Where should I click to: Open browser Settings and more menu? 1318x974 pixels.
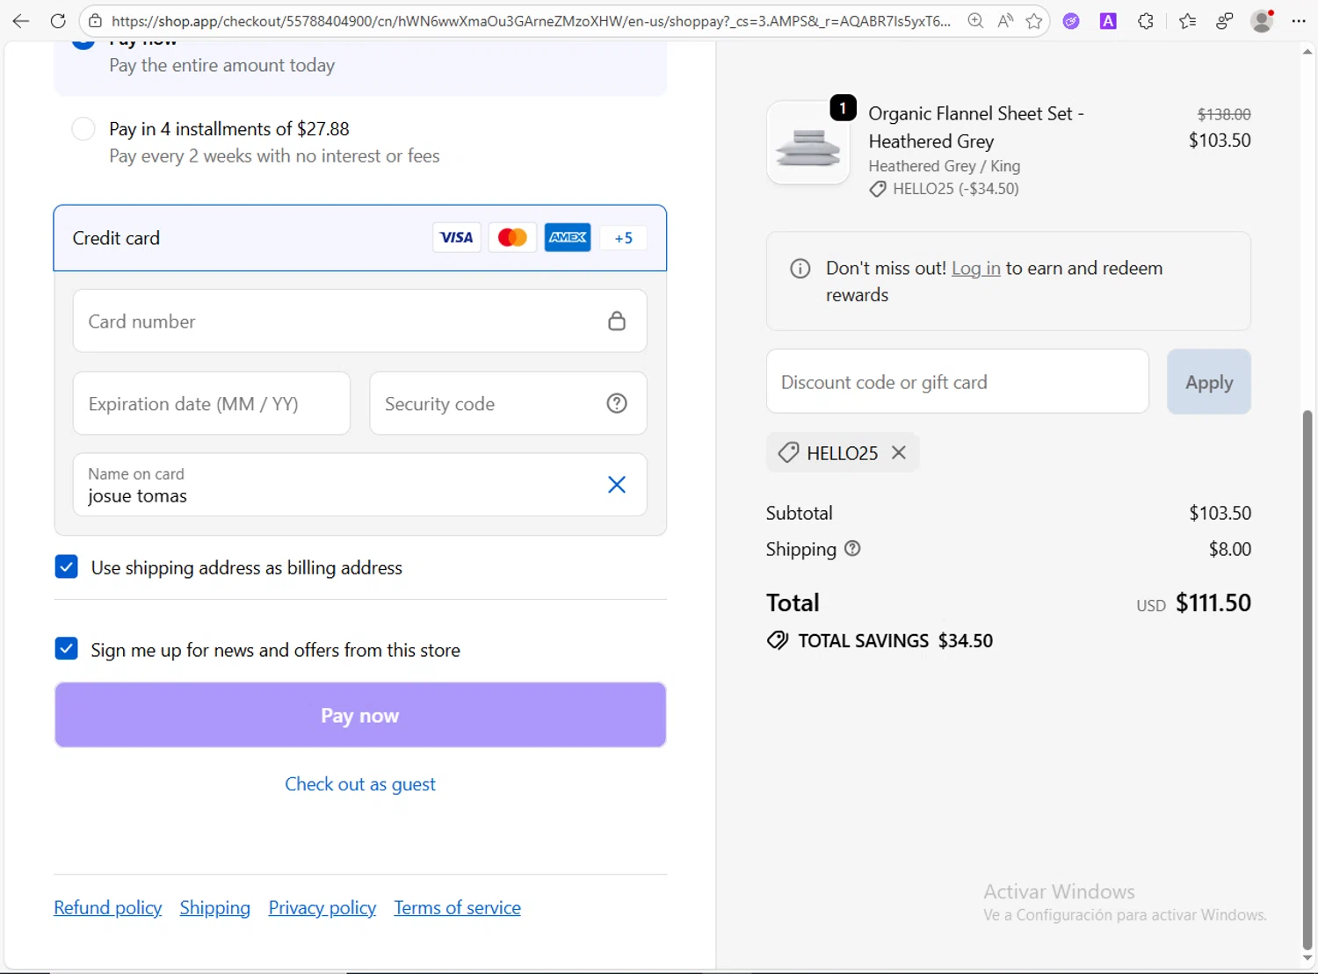coord(1299,21)
